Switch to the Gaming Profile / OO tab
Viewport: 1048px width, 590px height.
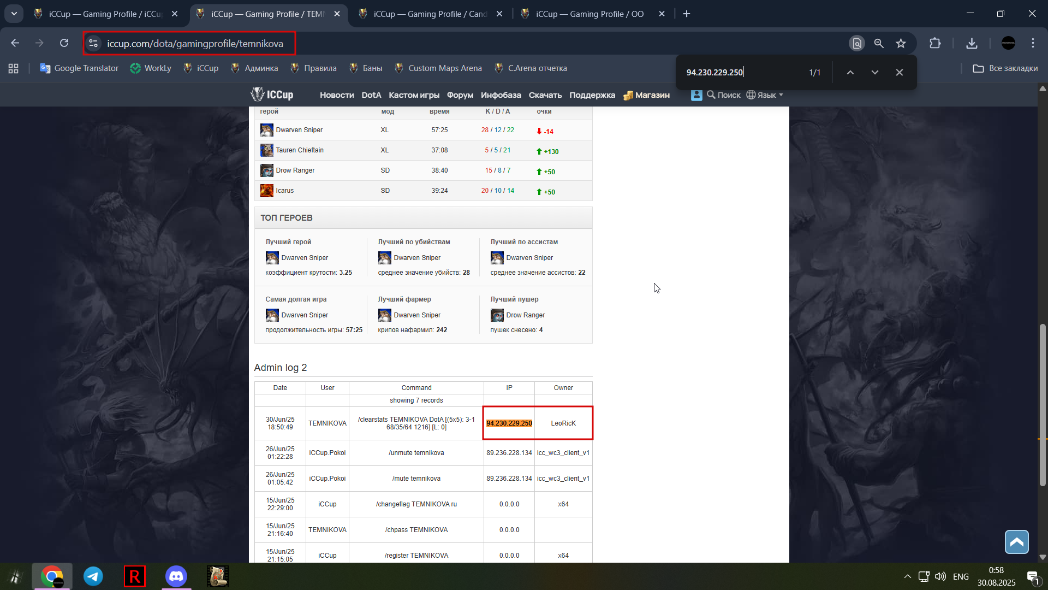click(x=592, y=14)
